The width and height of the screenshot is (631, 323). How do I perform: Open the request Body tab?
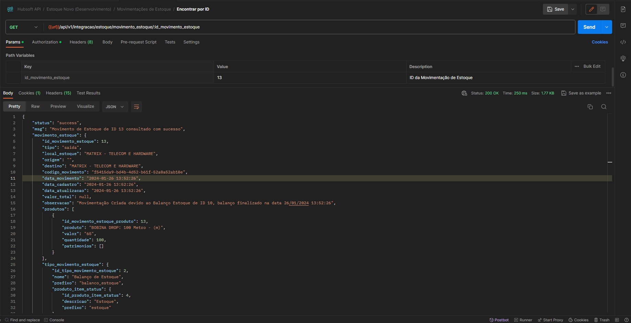(107, 42)
